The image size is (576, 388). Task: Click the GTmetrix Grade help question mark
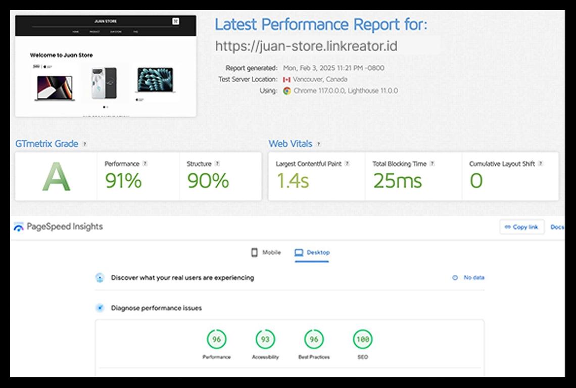[x=84, y=144]
